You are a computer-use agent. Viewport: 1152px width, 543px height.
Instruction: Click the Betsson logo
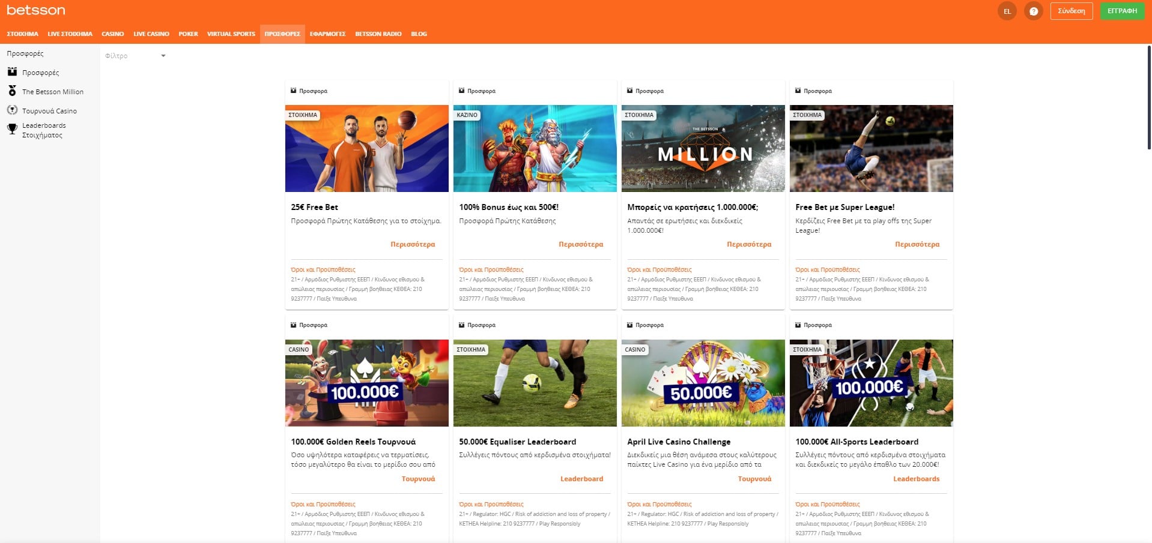35,10
